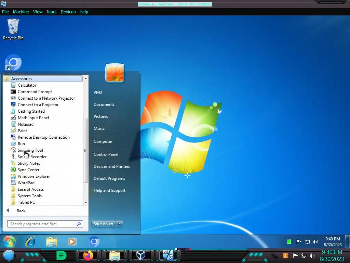Click the user account picture
Screen dimensions: 350x263
115,73
